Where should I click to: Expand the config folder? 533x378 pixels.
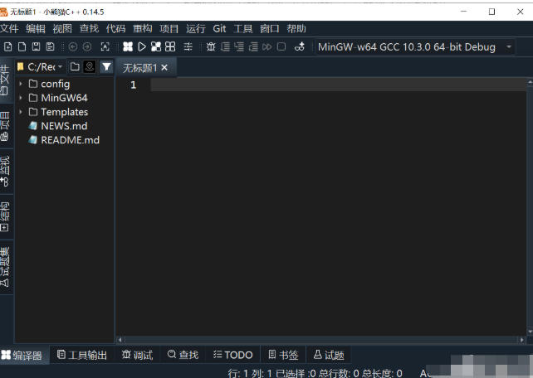coord(21,84)
